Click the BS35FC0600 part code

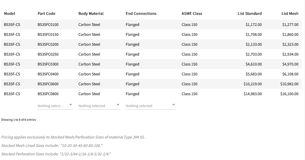48,84
